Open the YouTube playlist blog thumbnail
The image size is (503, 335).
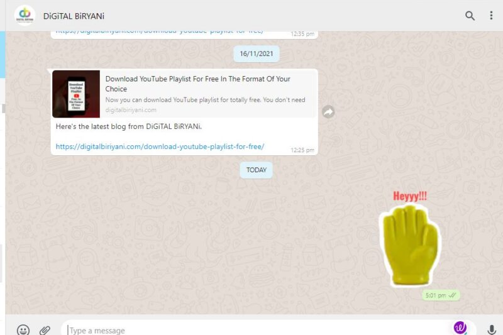(76, 94)
